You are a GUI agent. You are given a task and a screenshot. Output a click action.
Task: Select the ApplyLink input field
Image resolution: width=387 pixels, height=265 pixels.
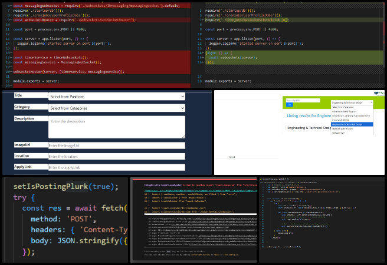point(117,168)
